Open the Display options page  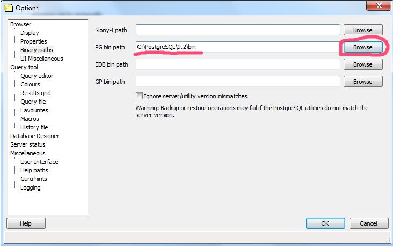point(30,33)
